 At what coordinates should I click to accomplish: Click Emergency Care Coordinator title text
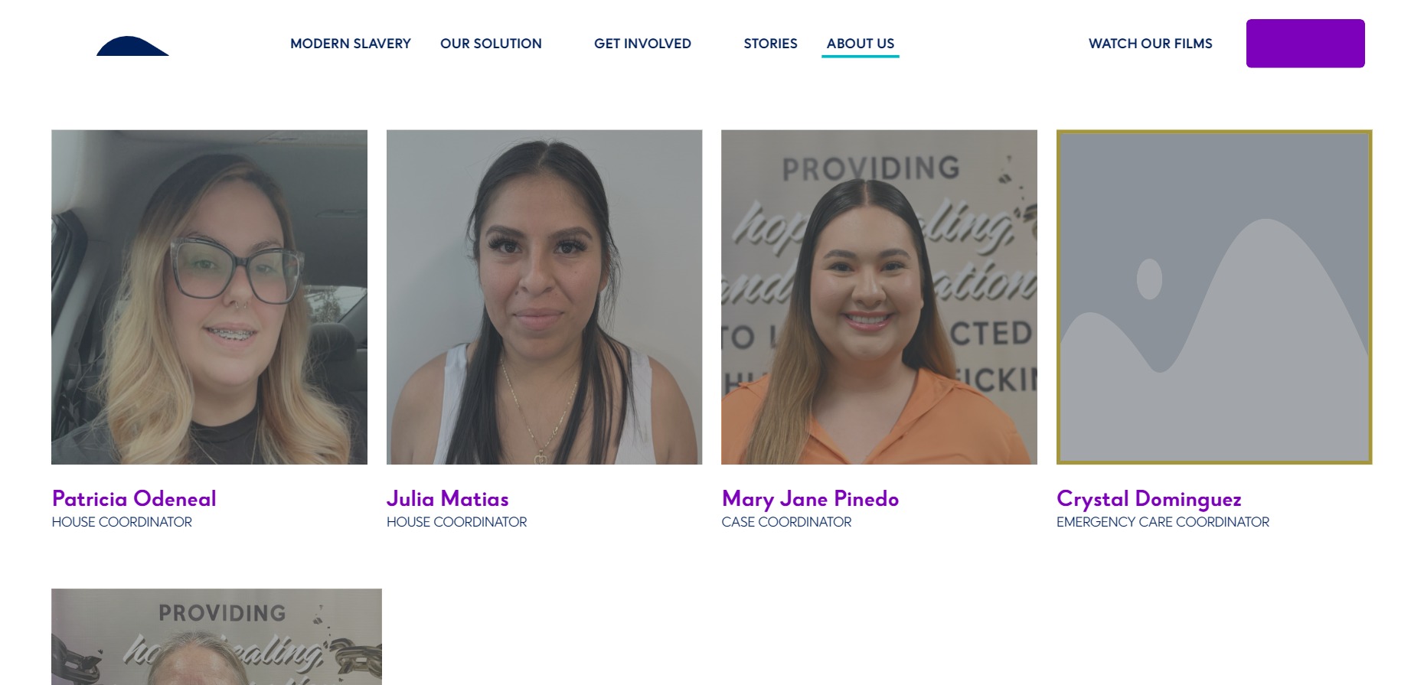click(x=1163, y=522)
